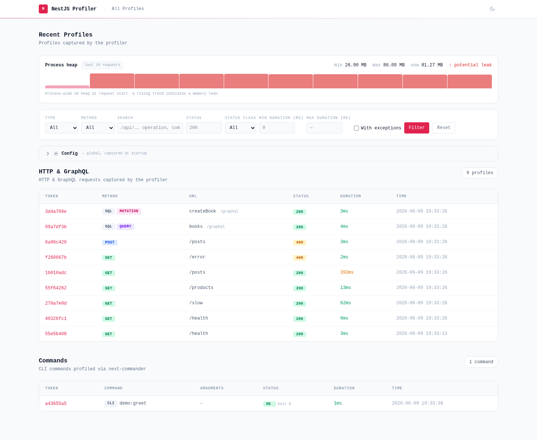Click the 200 status badge for /slow
The image size is (537, 440).
(x=299, y=304)
